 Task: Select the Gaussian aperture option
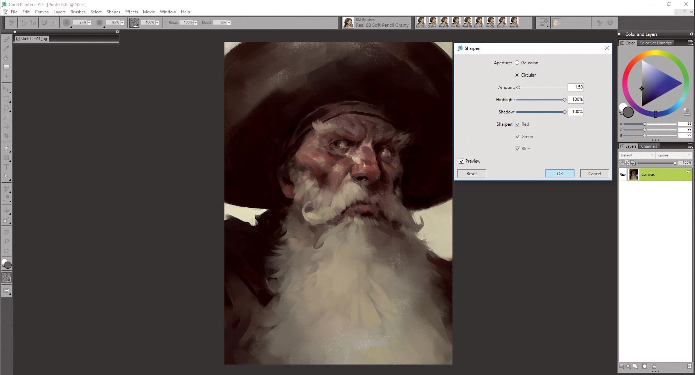[x=517, y=62]
